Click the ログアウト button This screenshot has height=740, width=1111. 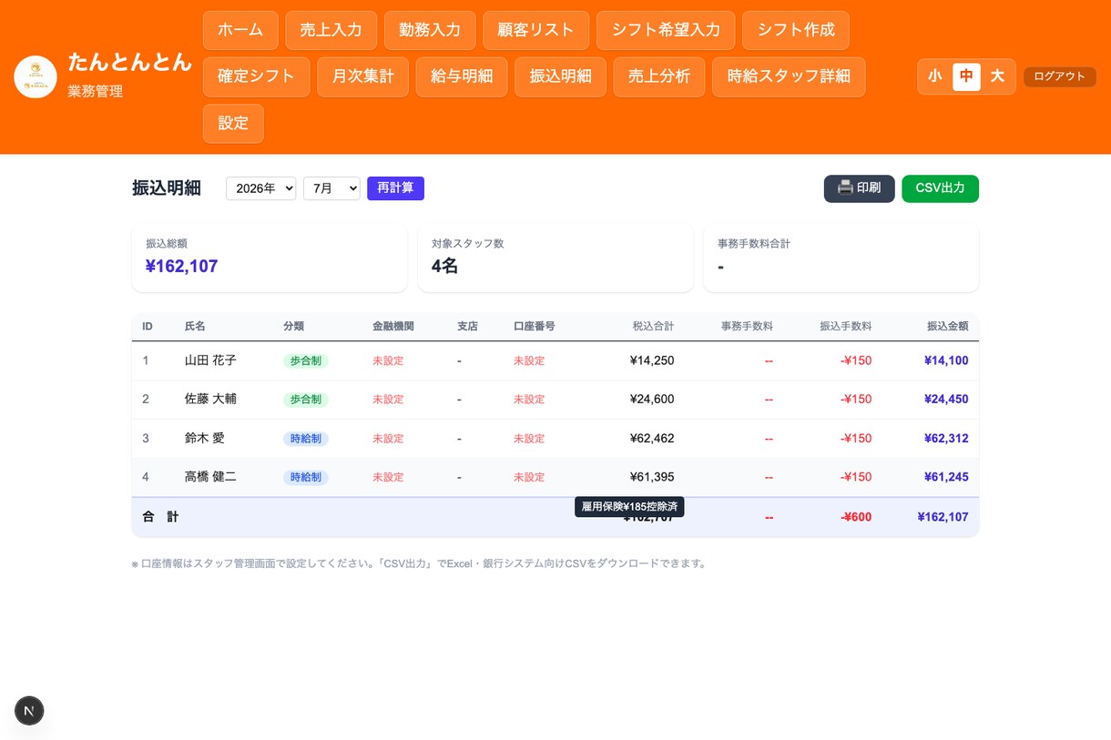(x=1060, y=76)
